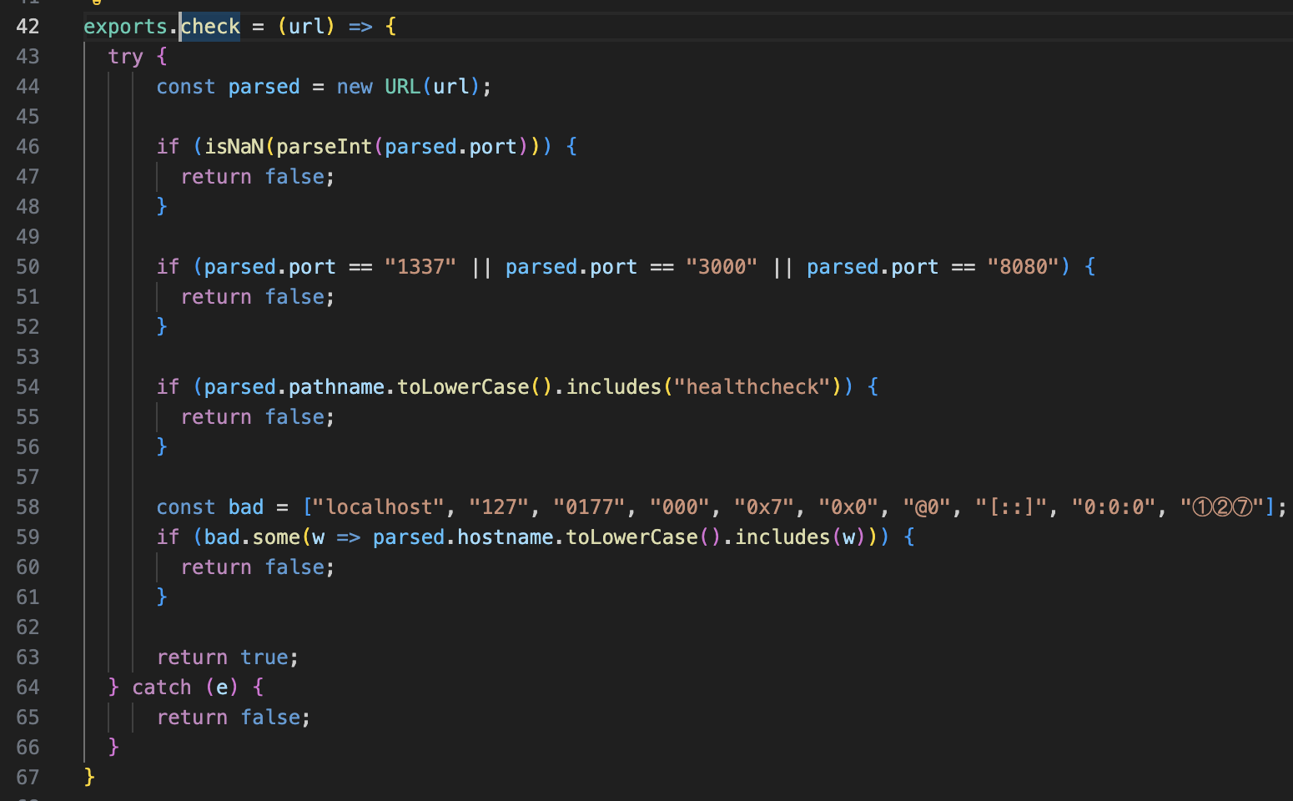The height and width of the screenshot is (801, 1293).
Task: Click the "8080" port string
Action: pos(1023,267)
